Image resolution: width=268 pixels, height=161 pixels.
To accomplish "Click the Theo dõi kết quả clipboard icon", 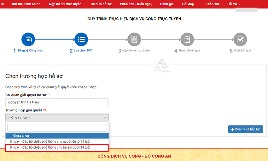I will coord(187,39).
